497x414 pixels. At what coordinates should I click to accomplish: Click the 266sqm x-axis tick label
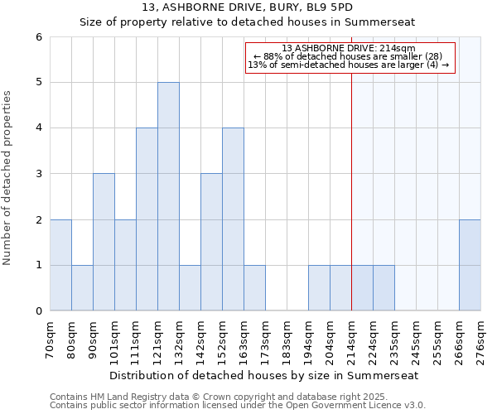(x=459, y=343)
